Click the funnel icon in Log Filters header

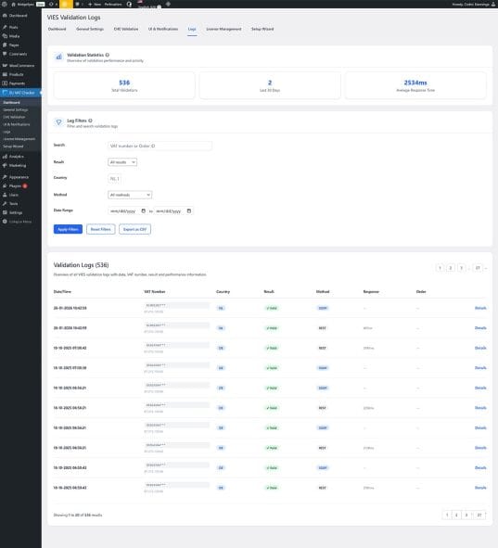58,122
